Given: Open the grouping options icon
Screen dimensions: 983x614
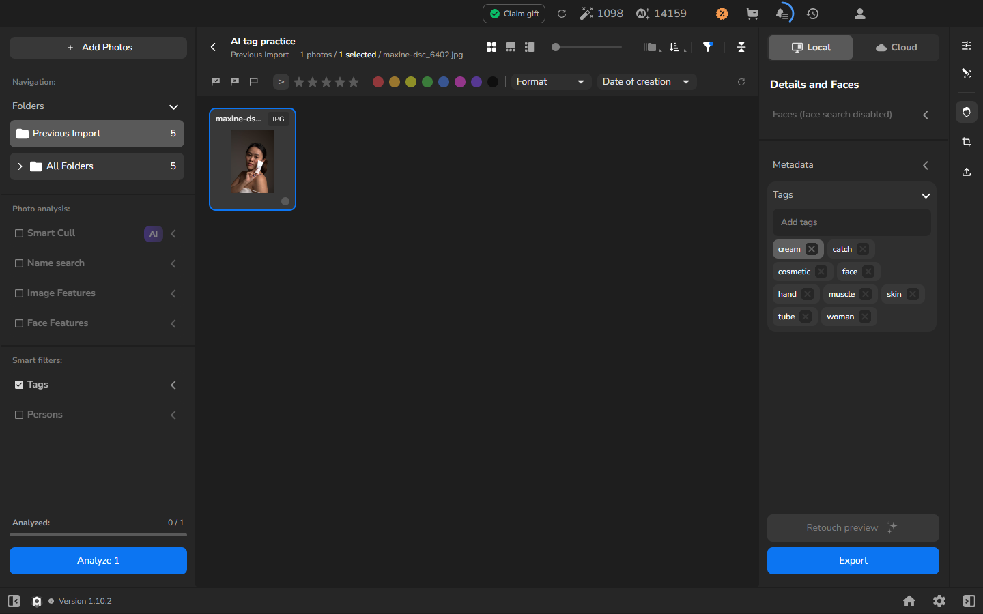Looking at the screenshot, I should (x=652, y=47).
